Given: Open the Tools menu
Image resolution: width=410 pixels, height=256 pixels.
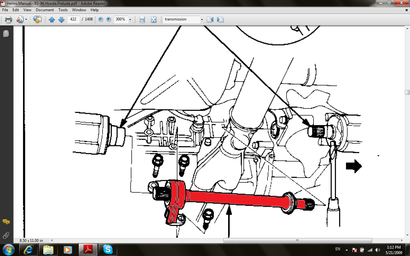Looking at the screenshot, I should coord(63,10).
